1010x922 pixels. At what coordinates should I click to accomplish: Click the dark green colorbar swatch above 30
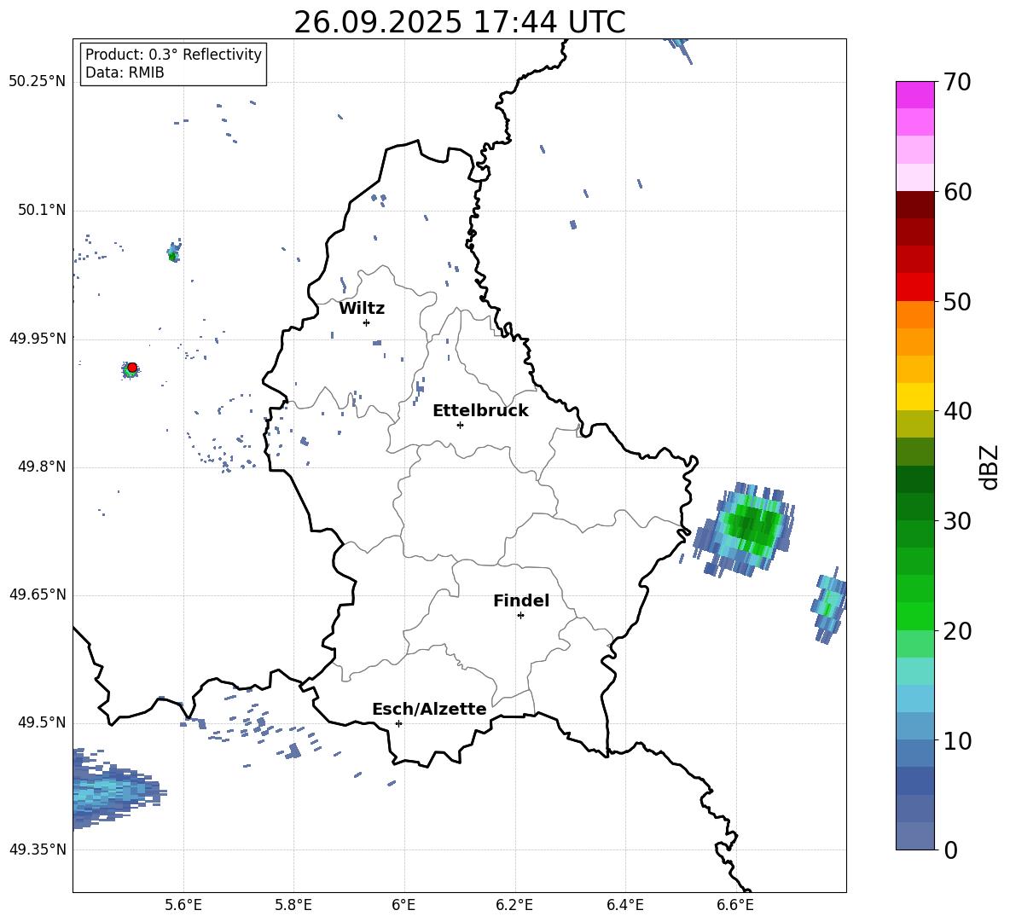914,507
